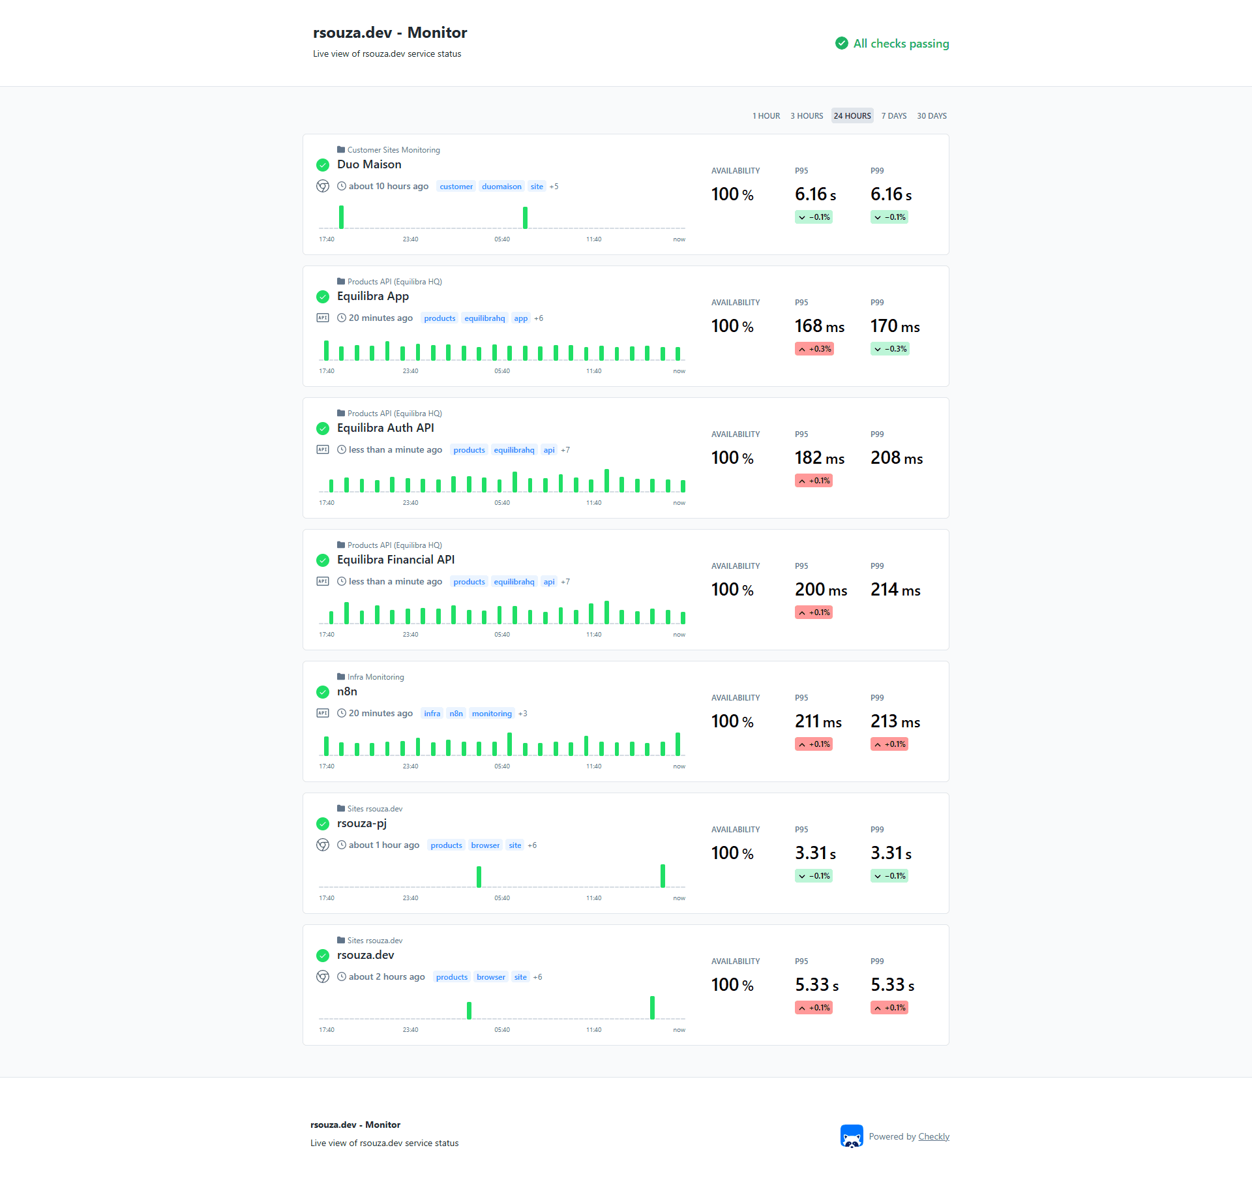Click the browser tag on rsouza-pj
Screen dimensions: 1252x1195
point(485,845)
